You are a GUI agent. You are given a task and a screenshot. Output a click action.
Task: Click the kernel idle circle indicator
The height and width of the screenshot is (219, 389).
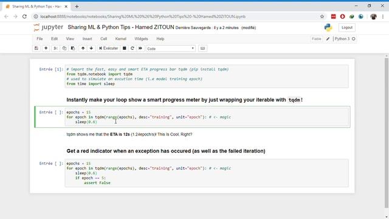(x=354, y=39)
